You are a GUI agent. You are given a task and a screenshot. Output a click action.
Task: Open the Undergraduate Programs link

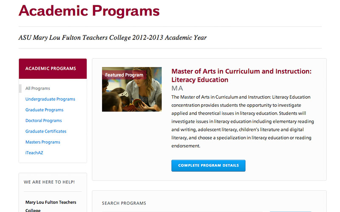pos(50,99)
